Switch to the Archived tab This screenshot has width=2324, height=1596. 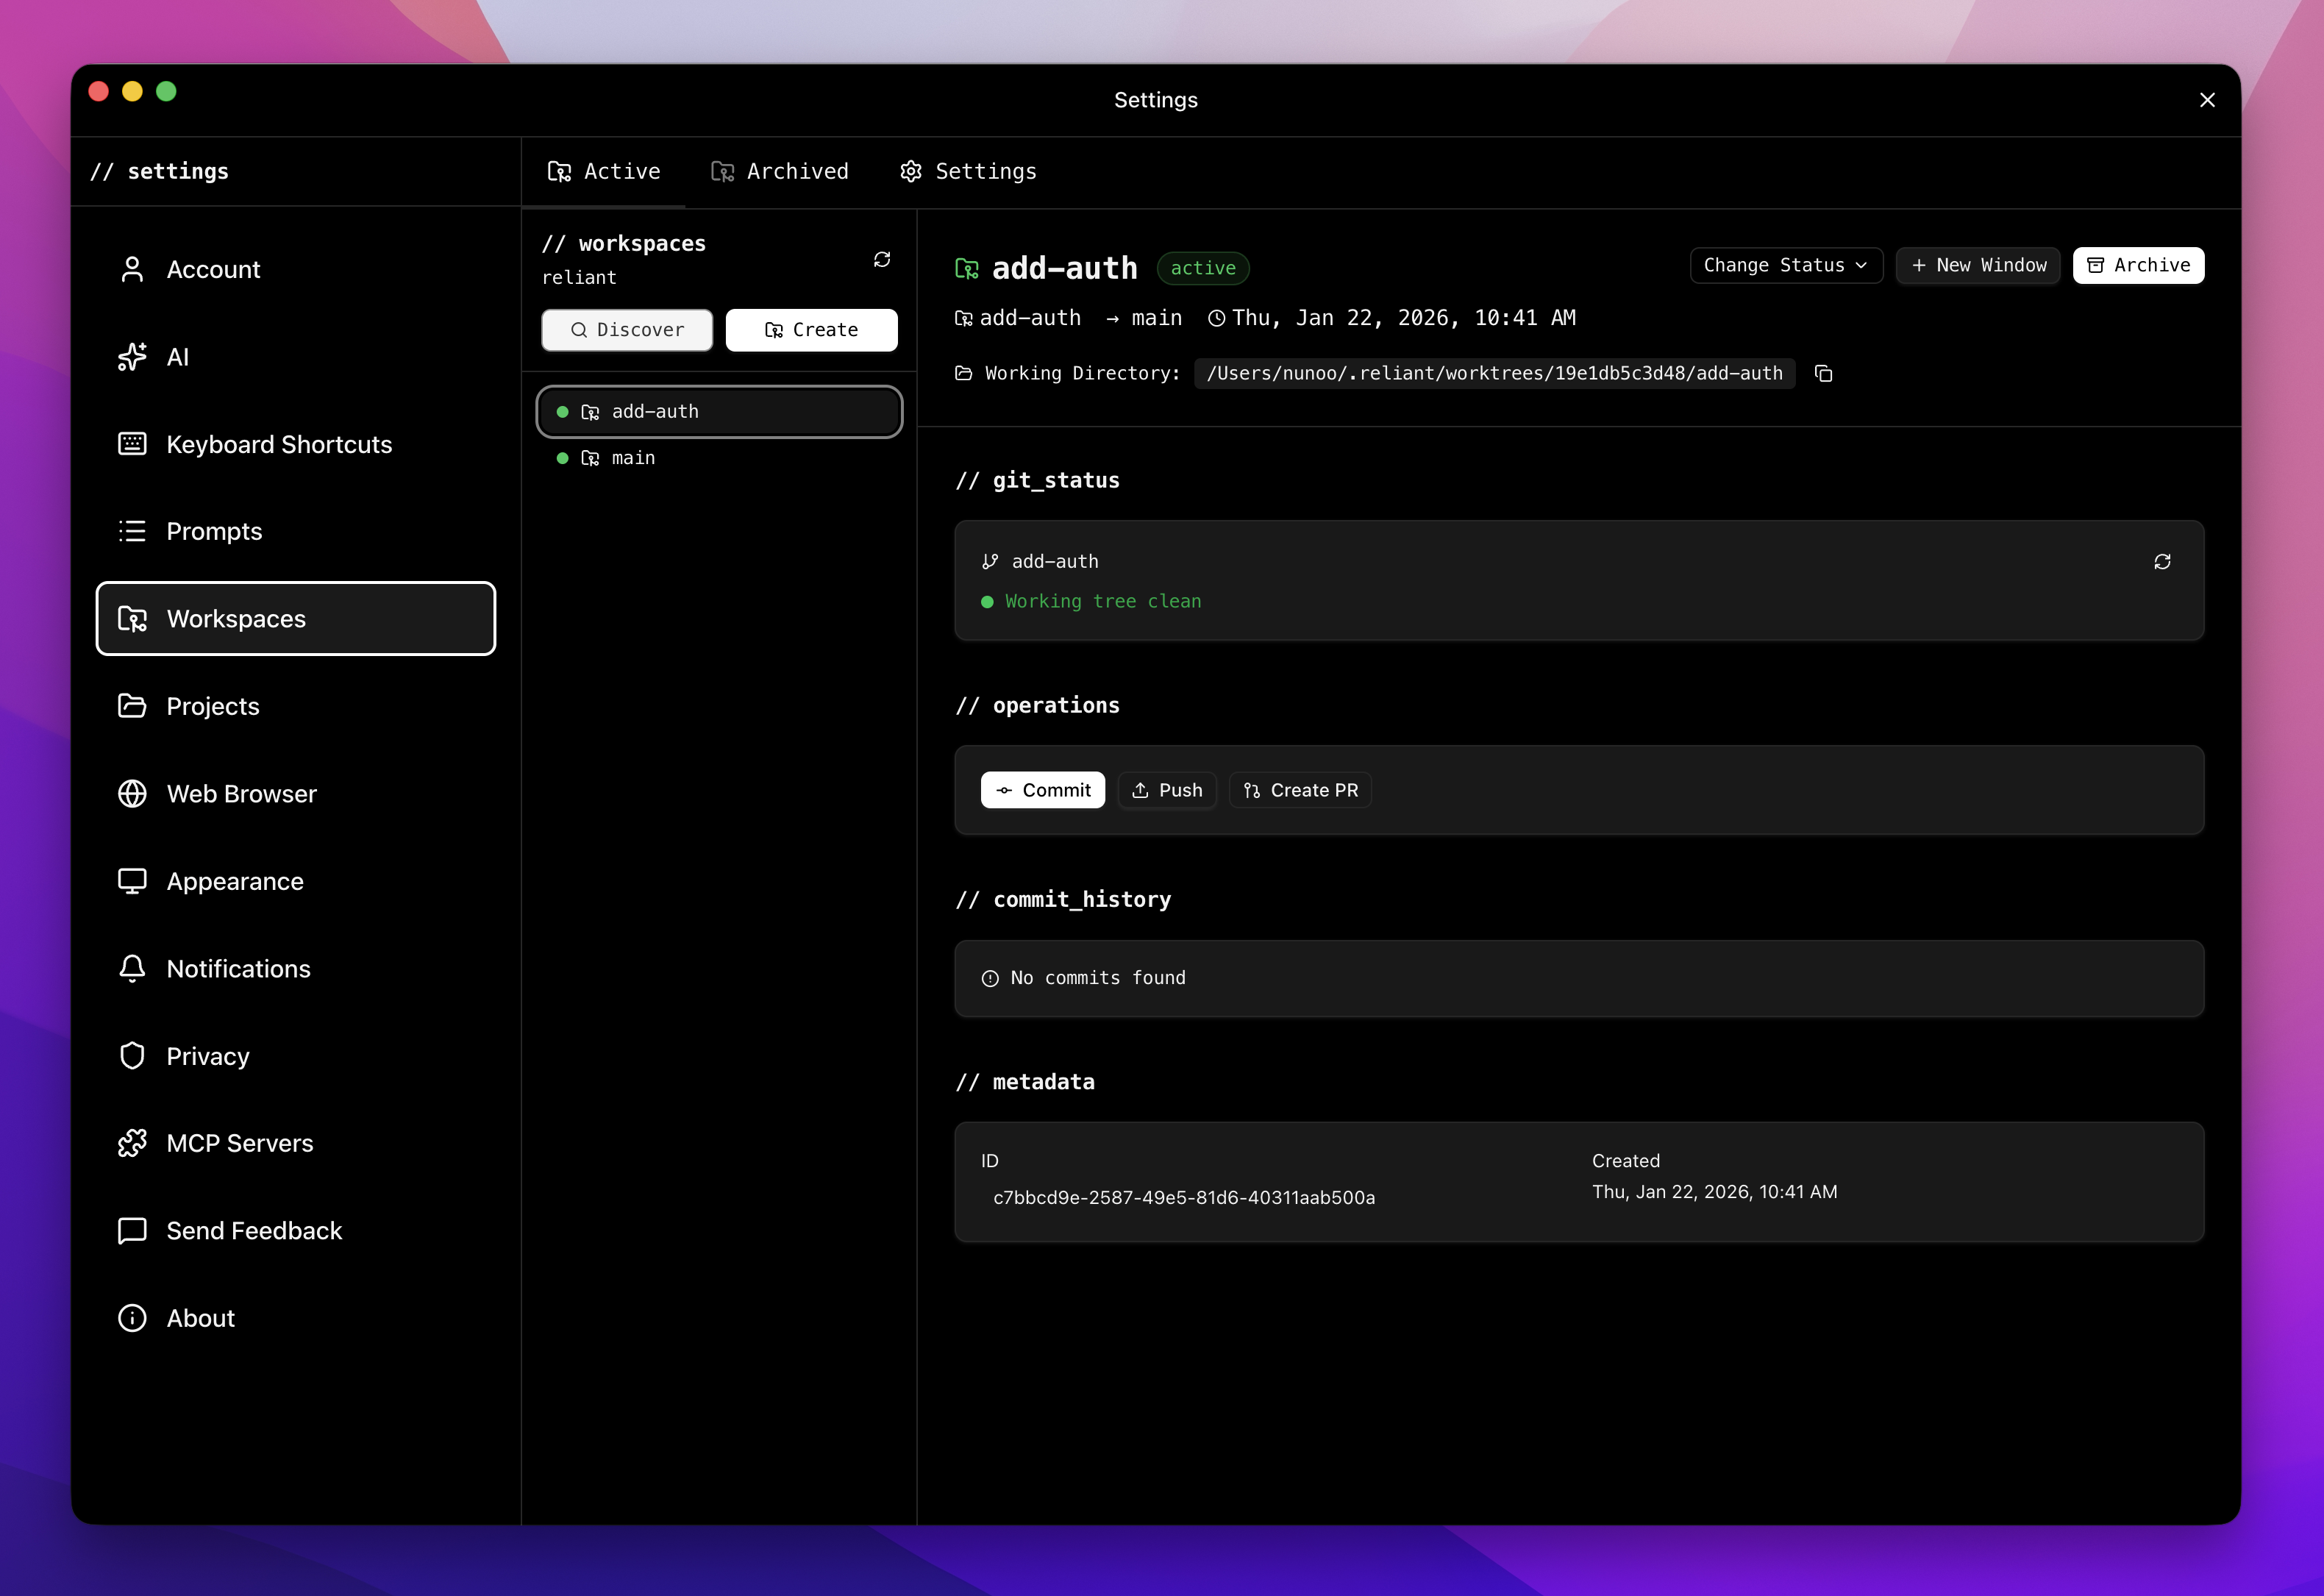coord(780,171)
